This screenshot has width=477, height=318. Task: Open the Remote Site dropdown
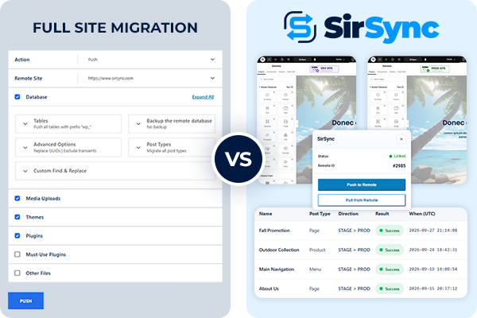[x=151, y=78]
